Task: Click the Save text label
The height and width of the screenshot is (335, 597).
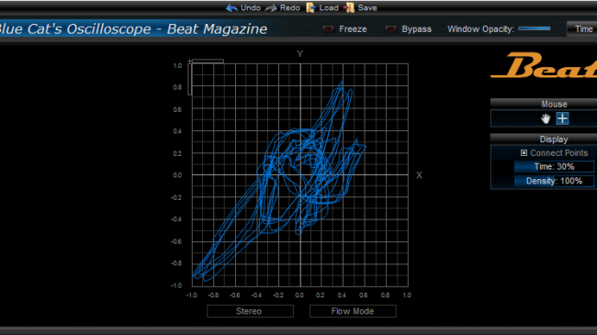Action: tap(367, 8)
